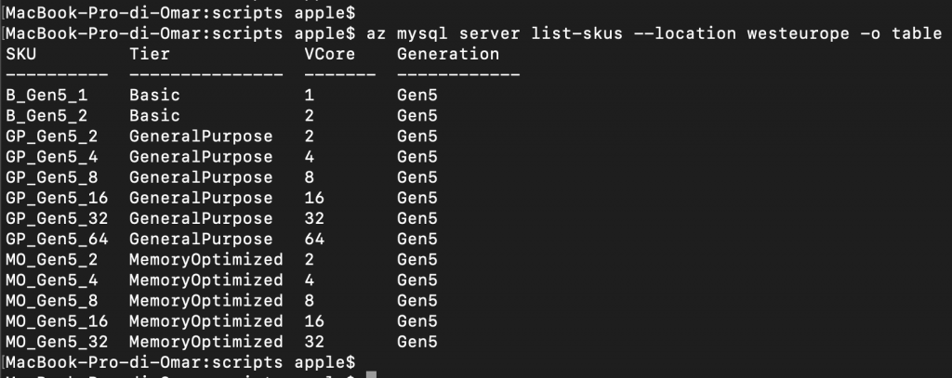The image size is (952, 378).
Task: Click the SKU column header
Action: coord(21,54)
